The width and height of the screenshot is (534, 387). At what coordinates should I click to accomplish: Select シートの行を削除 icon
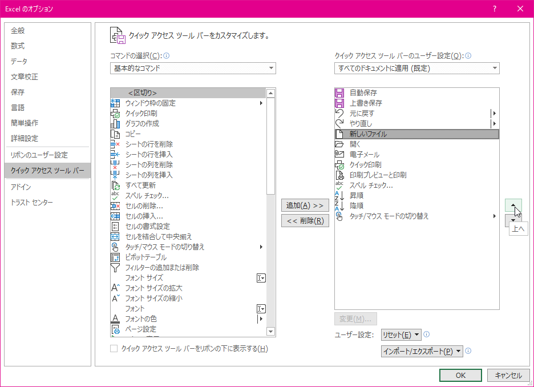tap(115, 144)
